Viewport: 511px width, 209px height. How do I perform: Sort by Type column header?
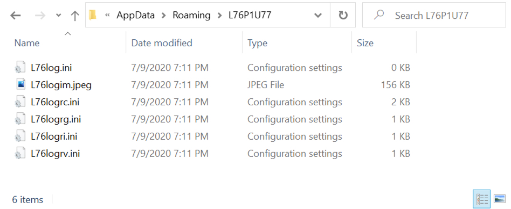coord(258,43)
